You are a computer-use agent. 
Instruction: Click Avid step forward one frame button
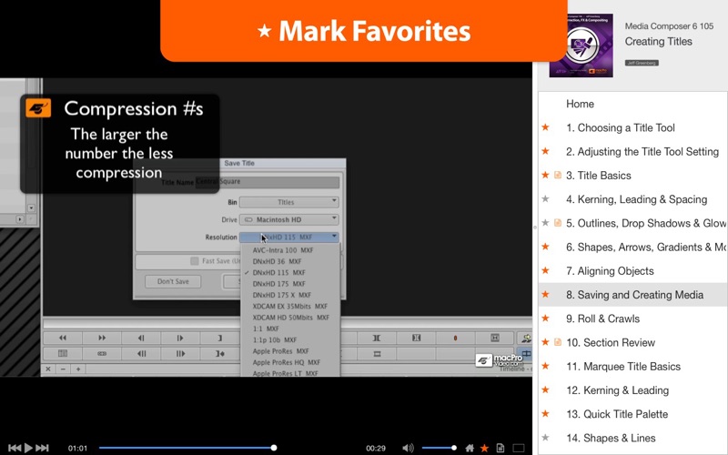point(180,338)
